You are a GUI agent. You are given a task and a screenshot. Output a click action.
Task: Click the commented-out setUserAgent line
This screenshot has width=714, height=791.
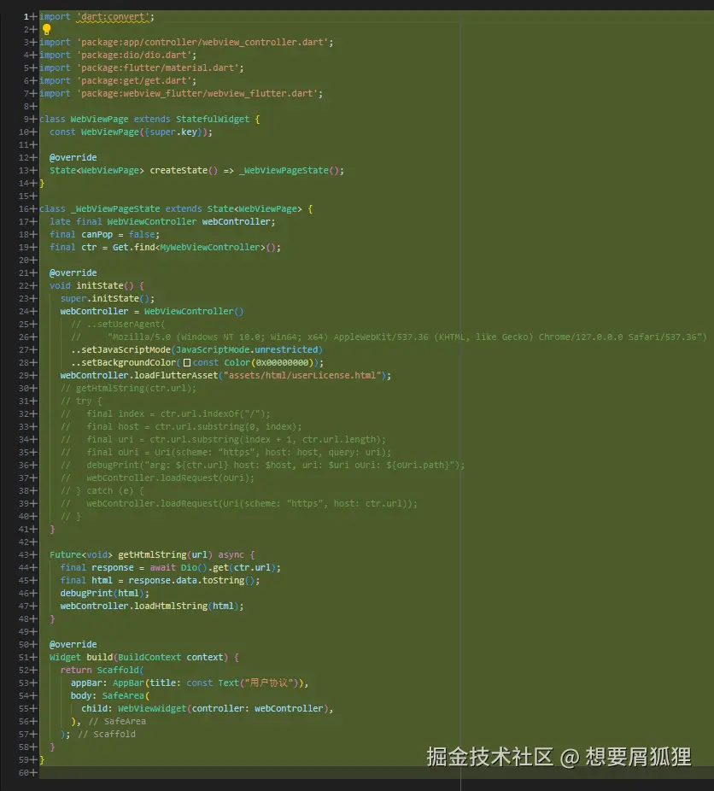118,325
